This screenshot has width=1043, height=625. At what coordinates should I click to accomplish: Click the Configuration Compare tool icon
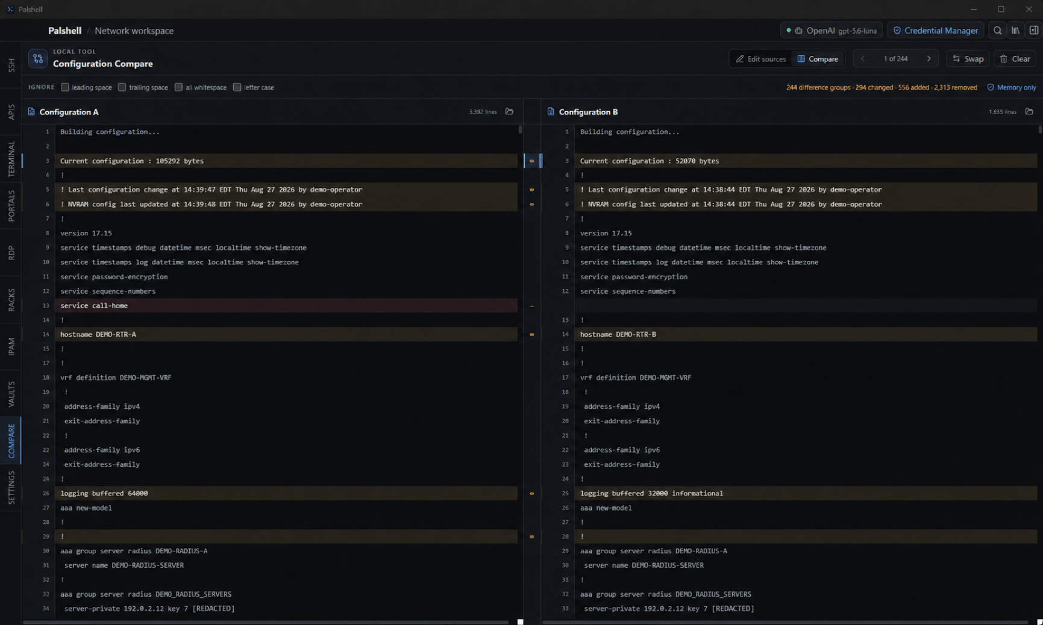coord(38,58)
